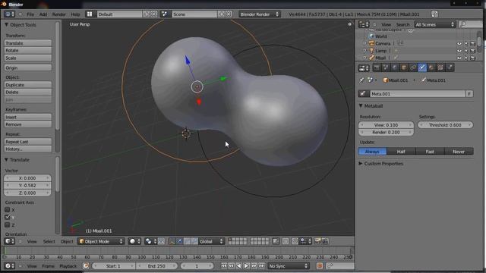The width and height of the screenshot is (486, 273).
Task: Play the animation forward
Action: coord(246,266)
